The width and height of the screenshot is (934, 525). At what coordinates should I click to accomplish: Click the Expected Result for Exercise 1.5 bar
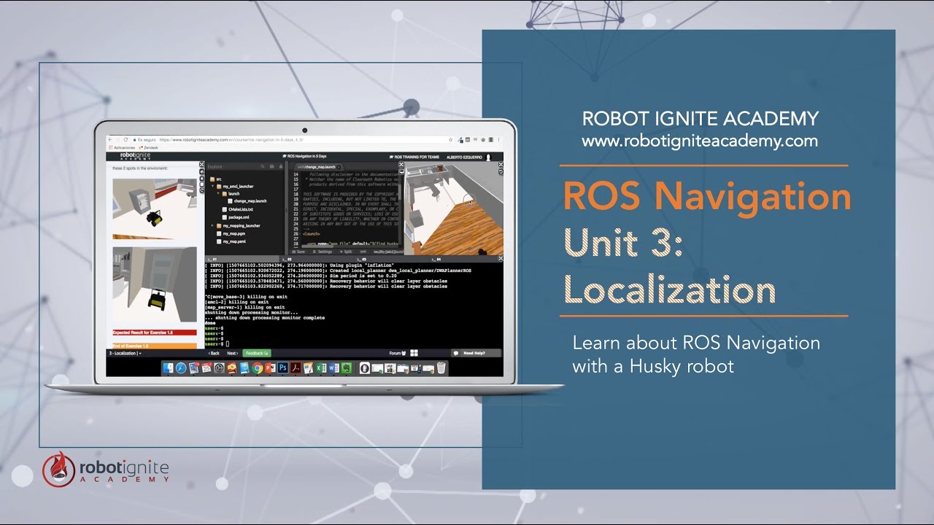click(155, 332)
